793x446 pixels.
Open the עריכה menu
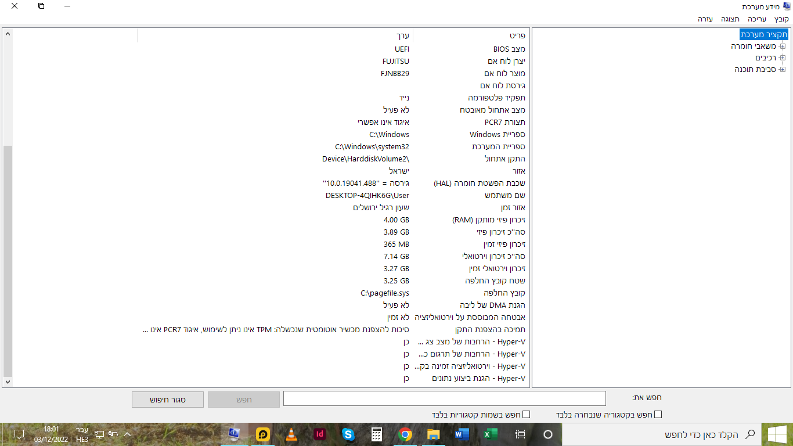(x=756, y=19)
